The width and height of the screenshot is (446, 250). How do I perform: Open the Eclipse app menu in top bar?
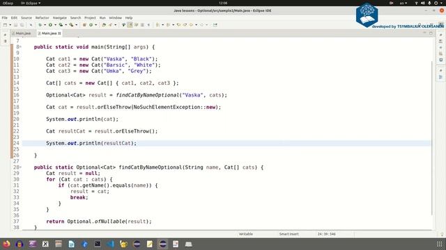point(31,3)
